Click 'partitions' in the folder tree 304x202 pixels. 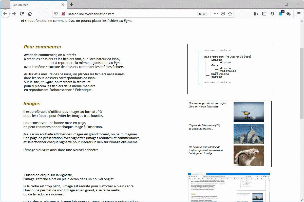(220, 74)
